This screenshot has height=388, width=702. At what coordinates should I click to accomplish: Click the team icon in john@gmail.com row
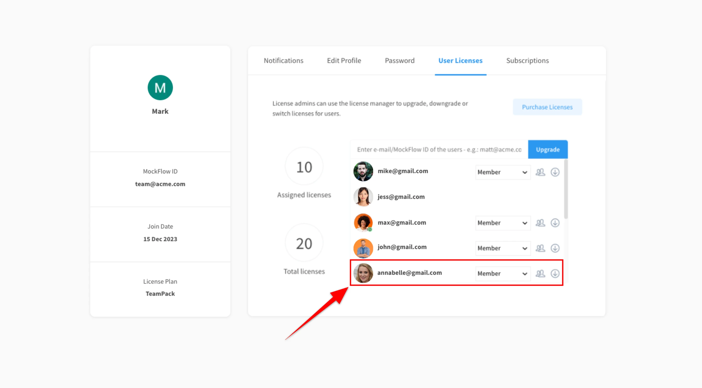540,248
